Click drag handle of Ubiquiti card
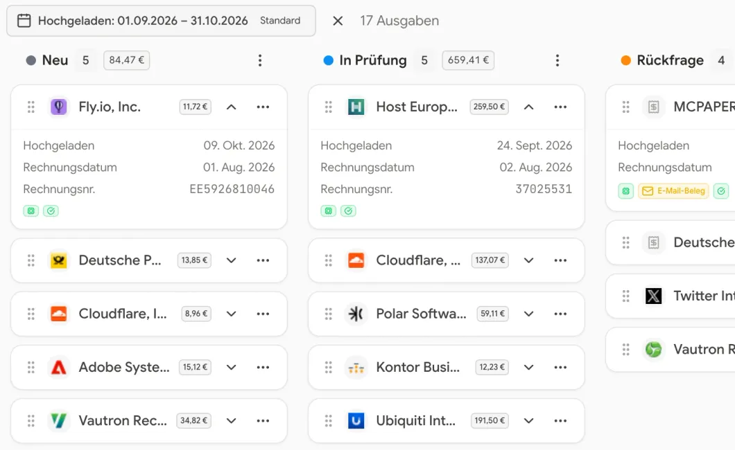735x450 pixels. point(329,420)
